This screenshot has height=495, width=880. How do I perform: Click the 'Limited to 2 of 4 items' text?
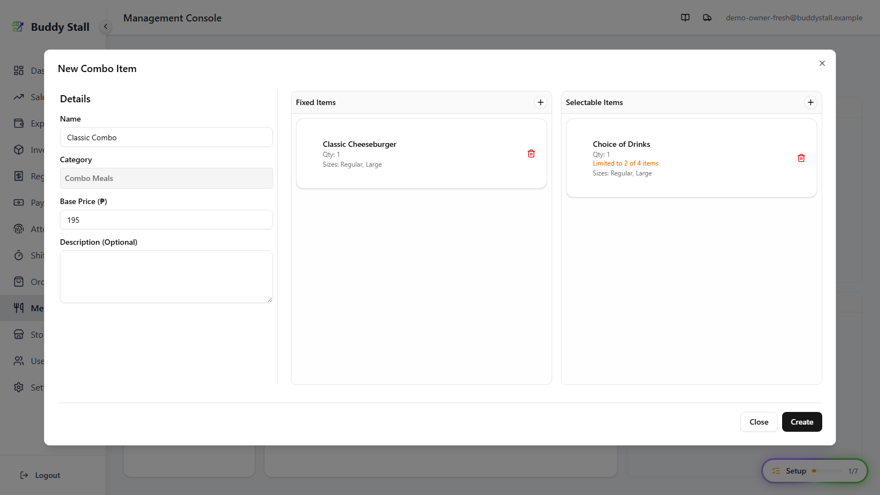point(625,163)
